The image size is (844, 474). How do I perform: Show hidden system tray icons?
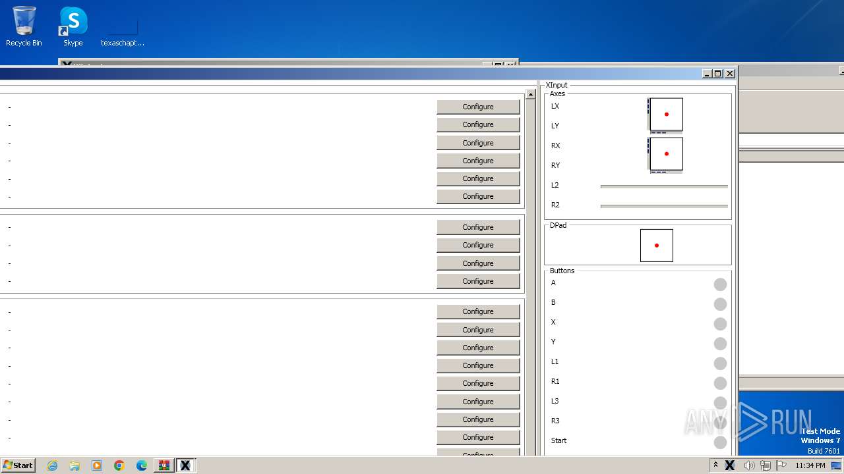[715, 465]
